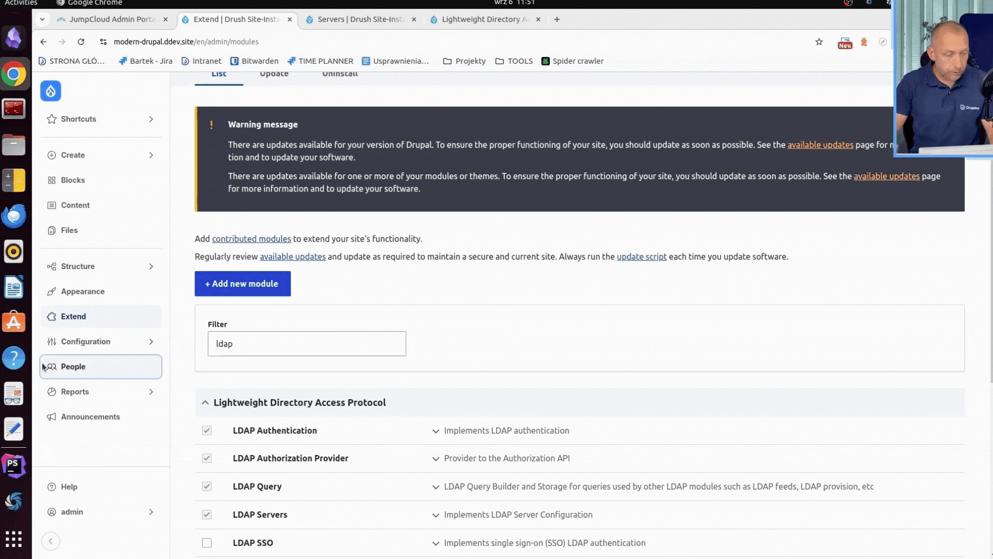
Task: Open the Blocks admin menu item
Action: point(73,180)
